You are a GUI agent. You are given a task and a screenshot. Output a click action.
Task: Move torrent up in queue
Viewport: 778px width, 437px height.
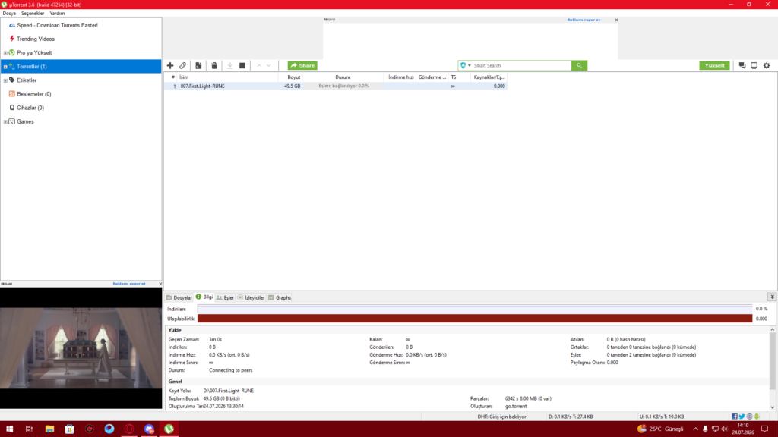pos(259,65)
